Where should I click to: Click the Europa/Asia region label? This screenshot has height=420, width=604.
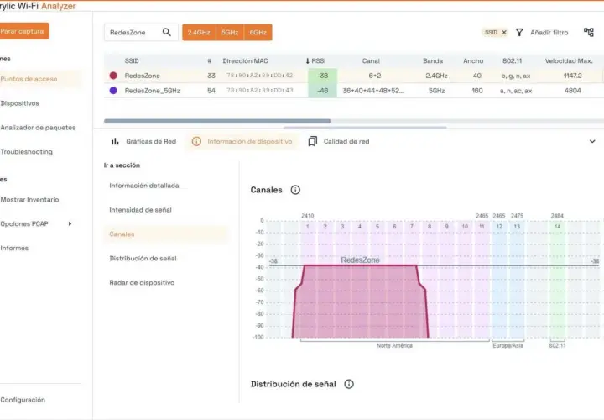[508, 345]
